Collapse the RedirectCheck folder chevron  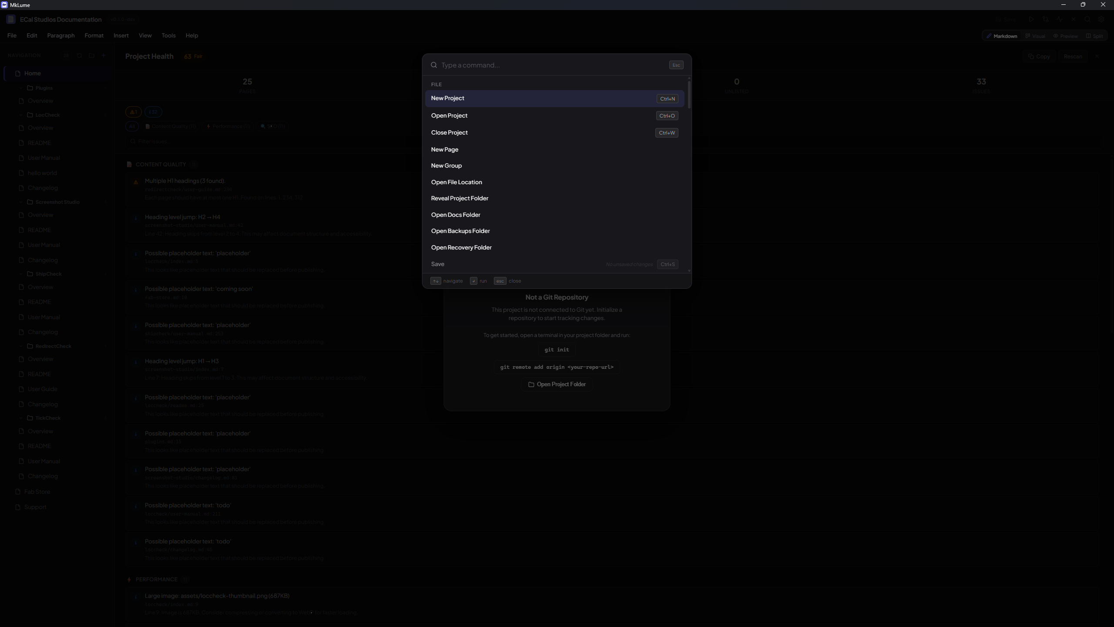click(20, 346)
